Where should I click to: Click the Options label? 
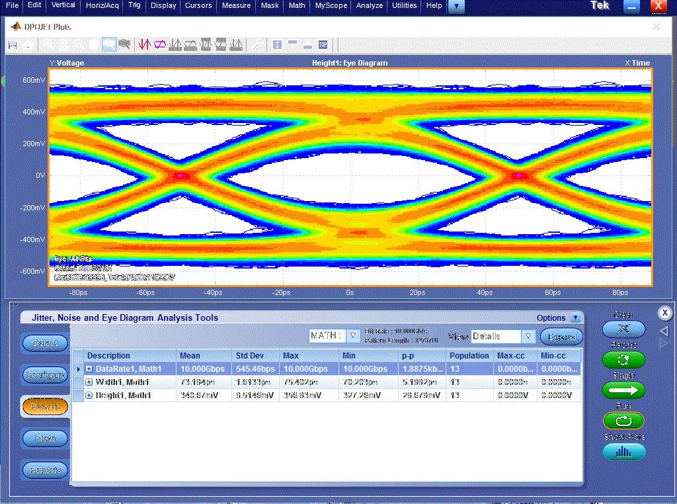click(551, 318)
